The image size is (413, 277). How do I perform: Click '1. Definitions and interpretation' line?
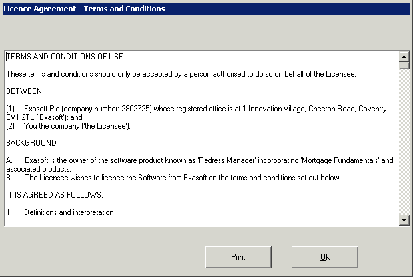point(60,212)
